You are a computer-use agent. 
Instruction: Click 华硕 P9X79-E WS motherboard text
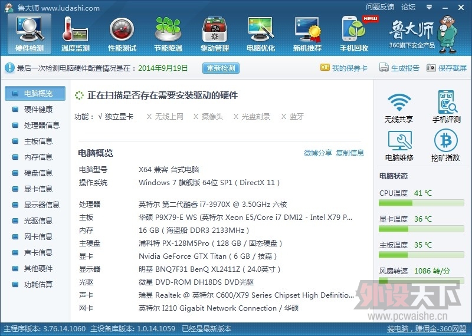coord(245,218)
